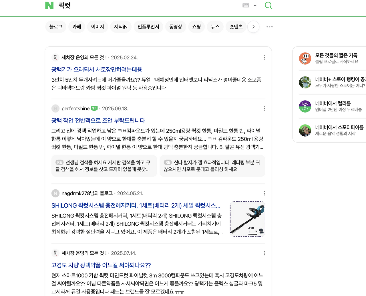Click the green search magnifier icon
Image resolution: width=366 pixels, height=296 pixels.
pos(268,5)
